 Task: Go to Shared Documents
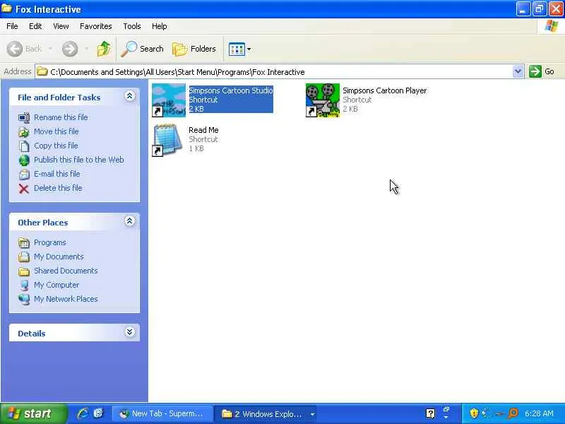coord(66,271)
